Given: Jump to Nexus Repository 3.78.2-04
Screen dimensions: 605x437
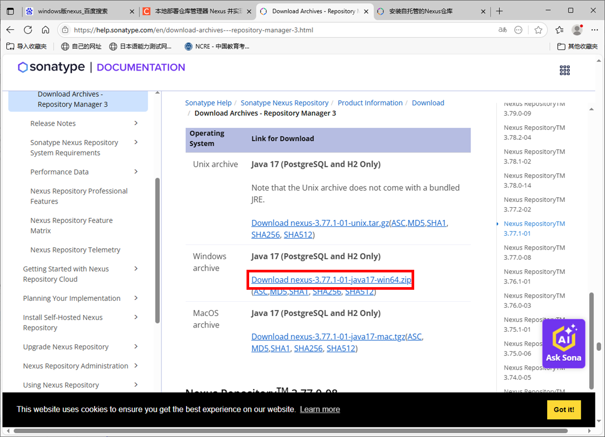Looking at the screenshot, I should (x=534, y=133).
